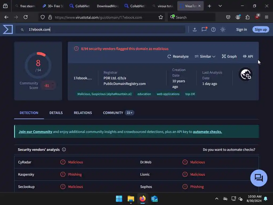Open Windows Start menu
This screenshot has width=273, height=205.
click(119, 199)
